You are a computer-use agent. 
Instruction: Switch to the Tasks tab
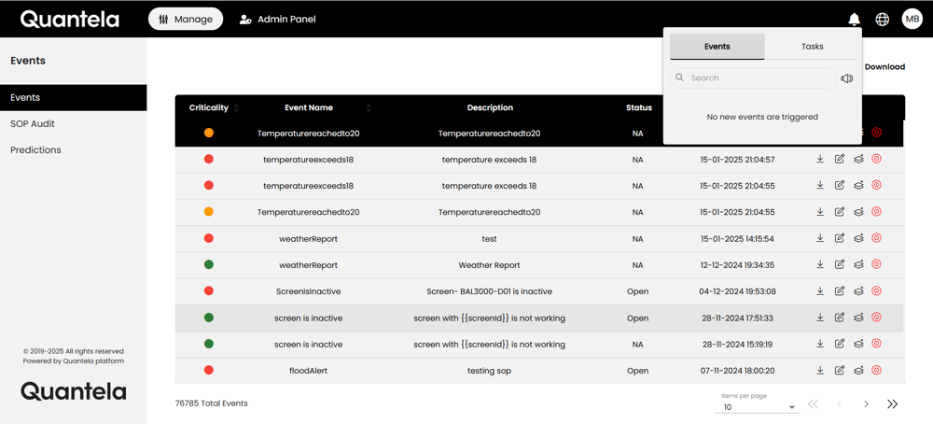812,47
